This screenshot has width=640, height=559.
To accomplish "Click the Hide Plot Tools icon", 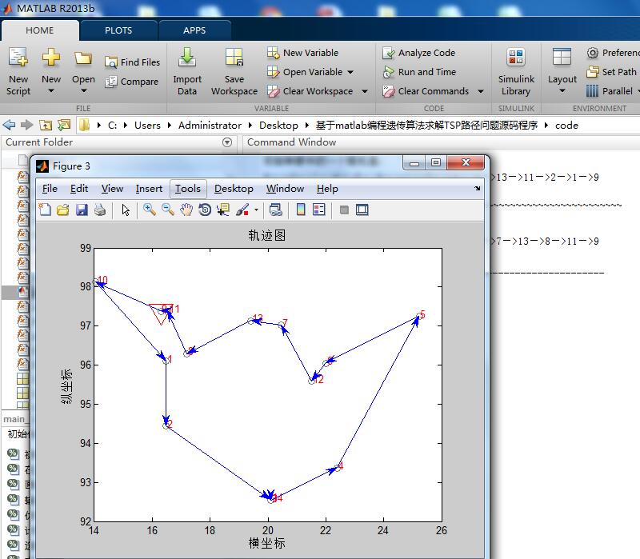I will pos(344,210).
